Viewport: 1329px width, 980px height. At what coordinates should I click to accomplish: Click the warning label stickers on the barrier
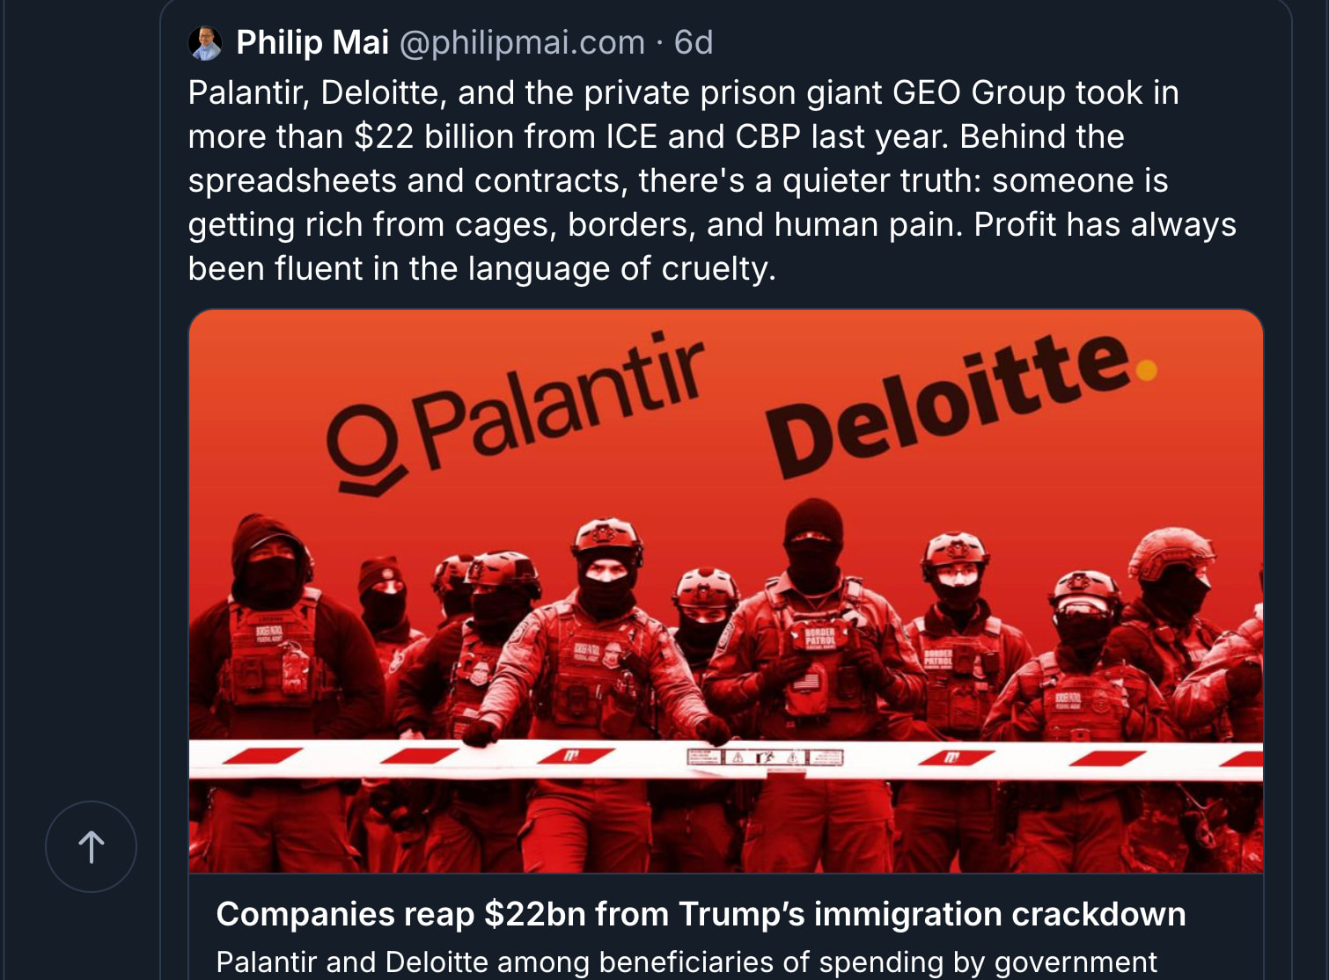click(765, 757)
